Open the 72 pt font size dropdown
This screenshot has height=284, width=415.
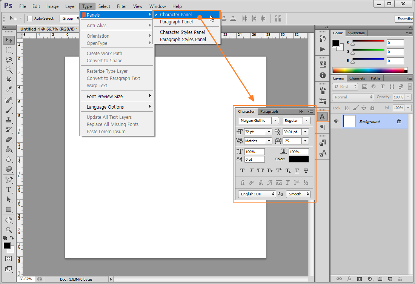269,132
